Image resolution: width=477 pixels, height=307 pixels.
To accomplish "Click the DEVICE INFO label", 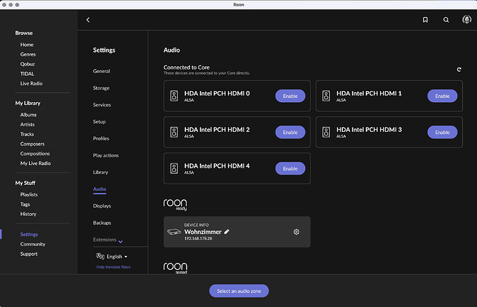I will click(x=196, y=225).
